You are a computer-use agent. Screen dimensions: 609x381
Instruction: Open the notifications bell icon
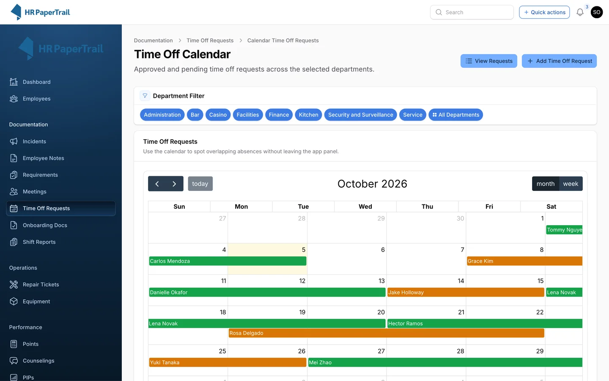580,12
